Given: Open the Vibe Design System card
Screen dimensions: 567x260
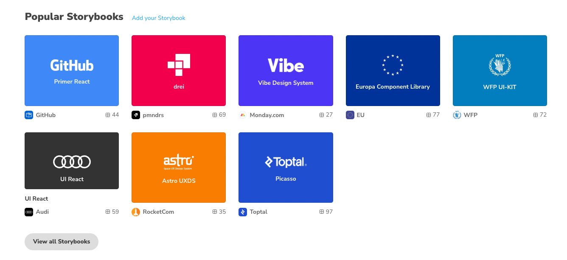Looking at the screenshot, I should tap(286, 70).
